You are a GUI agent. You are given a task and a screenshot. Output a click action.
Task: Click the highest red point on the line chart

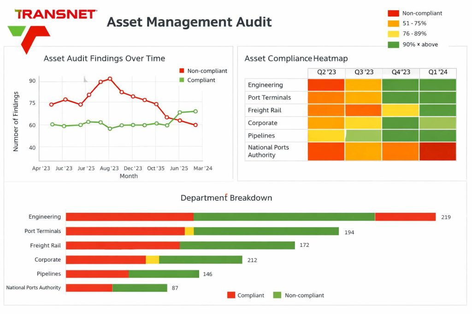pos(110,79)
